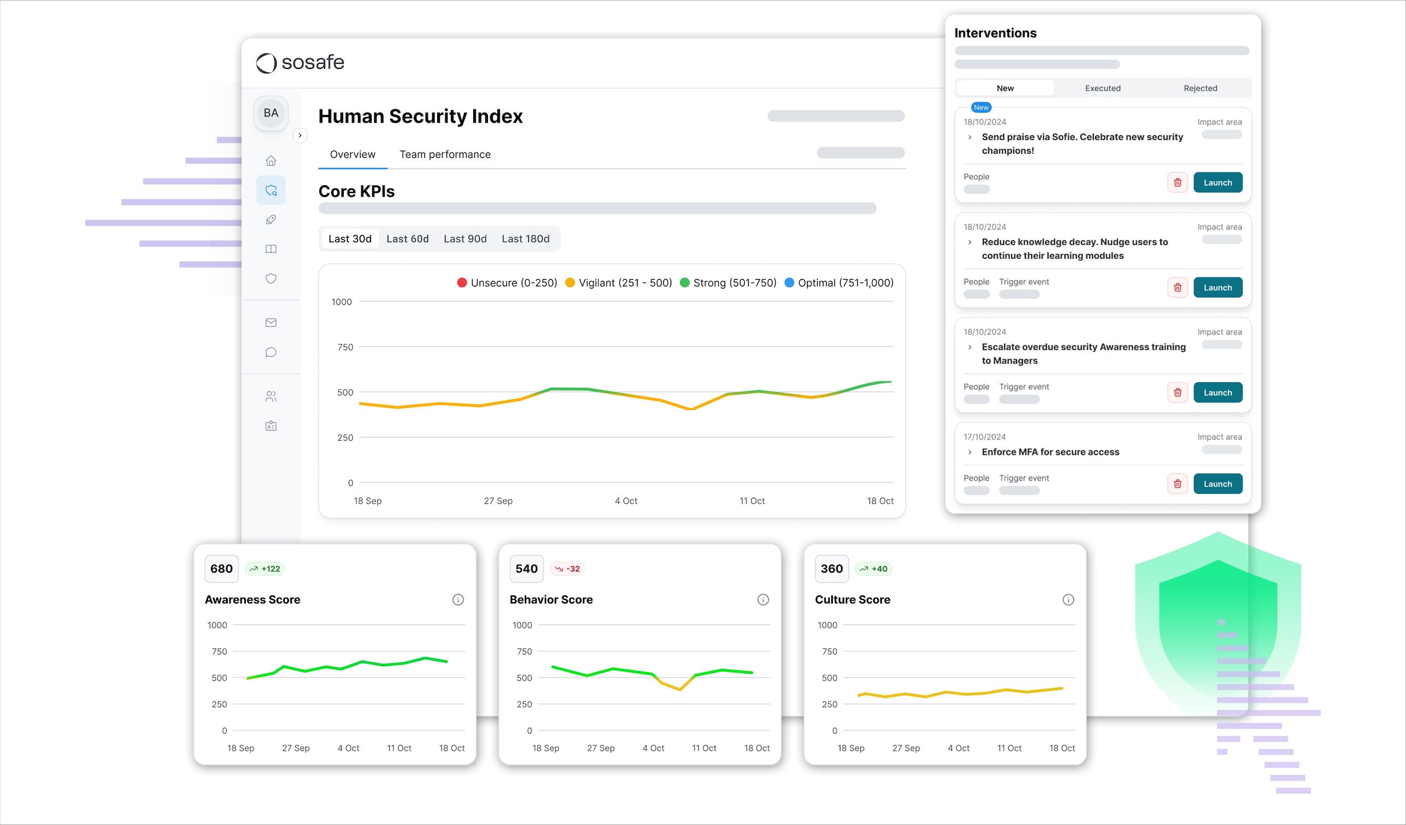The image size is (1406, 825).
Task: Expand the Reduce knowledge decay item
Action: click(970, 242)
